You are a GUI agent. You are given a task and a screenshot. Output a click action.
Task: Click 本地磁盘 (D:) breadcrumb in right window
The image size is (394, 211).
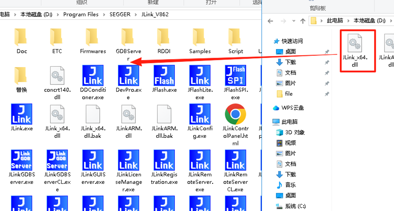point(370,21)
